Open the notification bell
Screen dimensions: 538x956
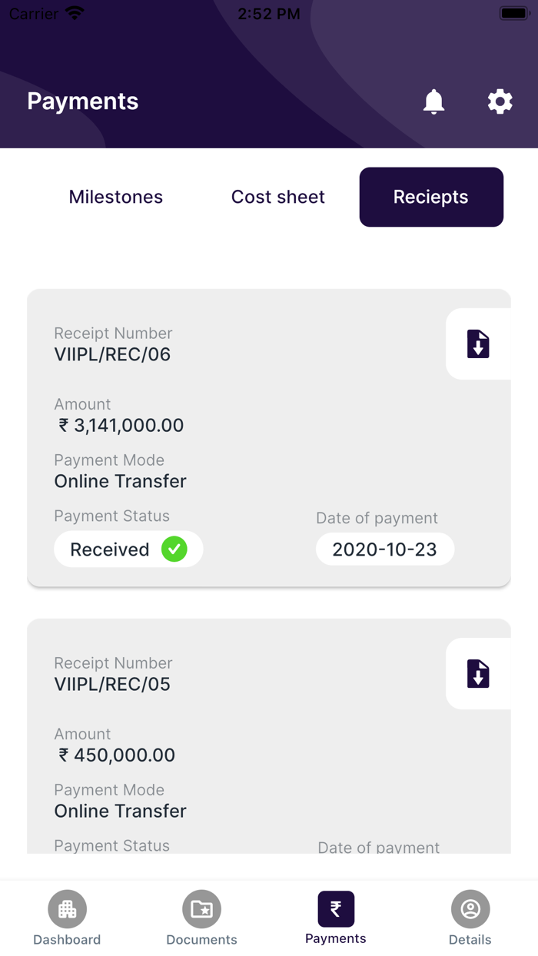[433, 101]
